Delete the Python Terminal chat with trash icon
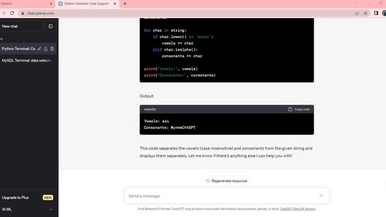This screenshot has height=217, width=386. (52, 49)
